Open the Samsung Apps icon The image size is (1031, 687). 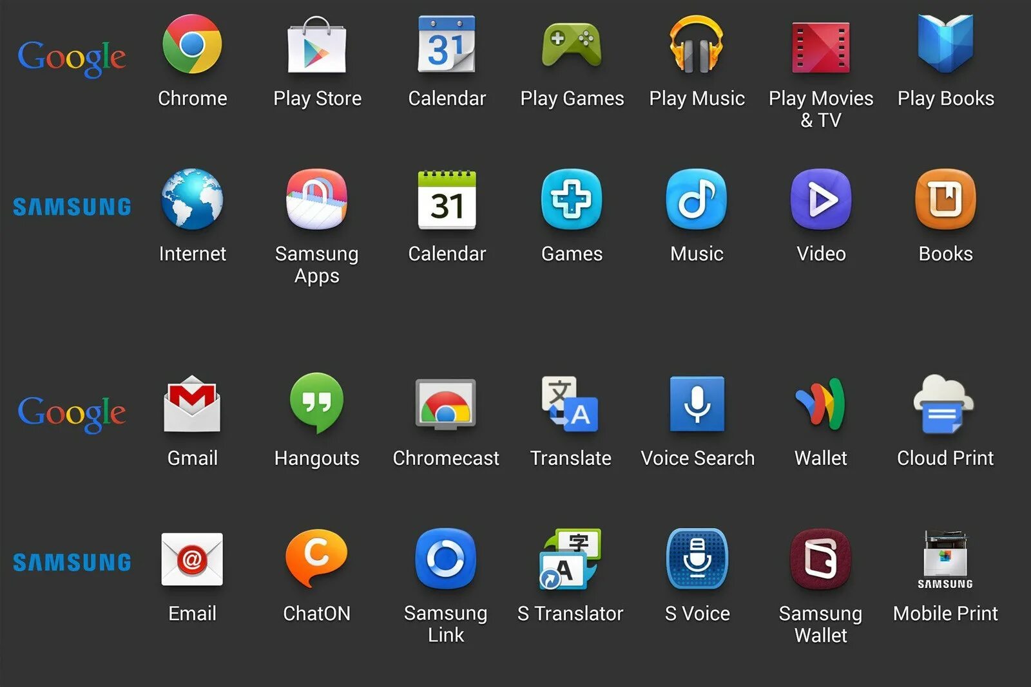(x=316, y=199)
